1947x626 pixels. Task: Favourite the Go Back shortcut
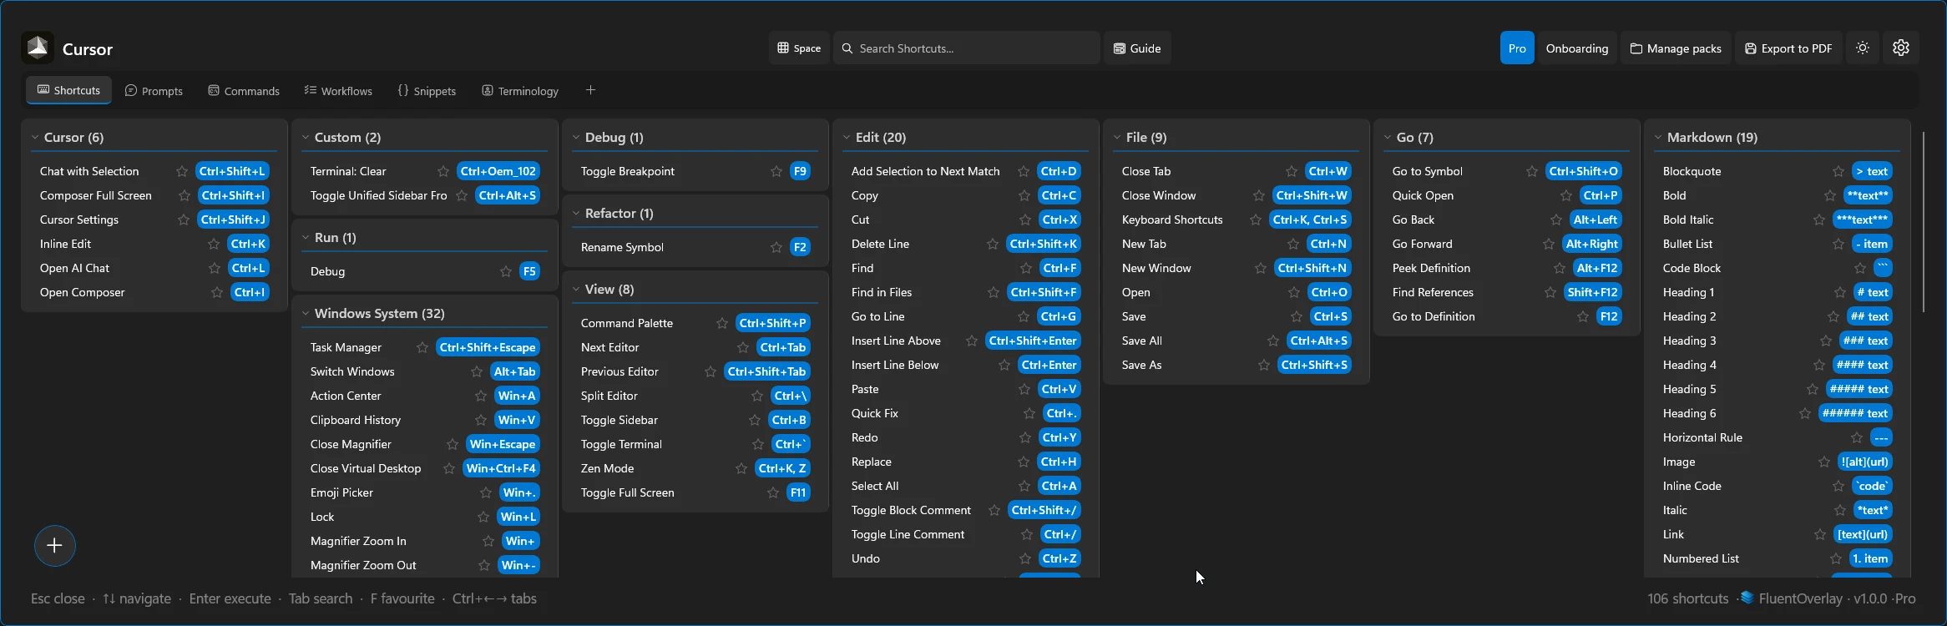click(1556, 220)
